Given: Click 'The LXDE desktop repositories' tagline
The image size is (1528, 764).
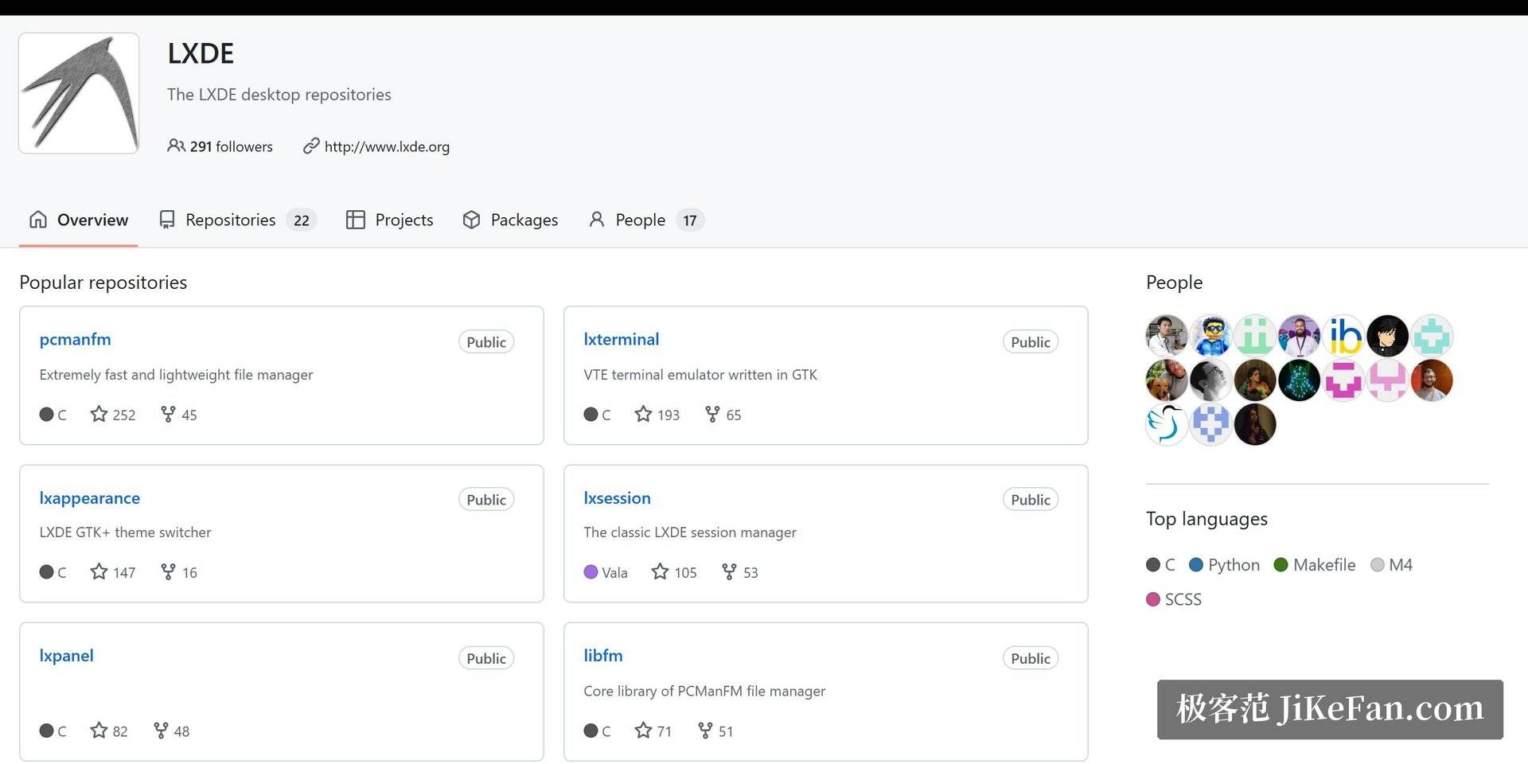Looking at the screenshot, I should point(279,95).
